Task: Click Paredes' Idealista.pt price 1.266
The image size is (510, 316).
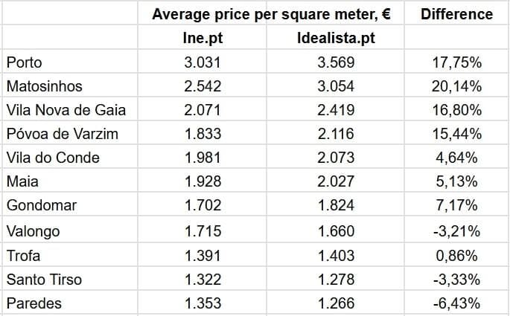Action: pos(336,303)
